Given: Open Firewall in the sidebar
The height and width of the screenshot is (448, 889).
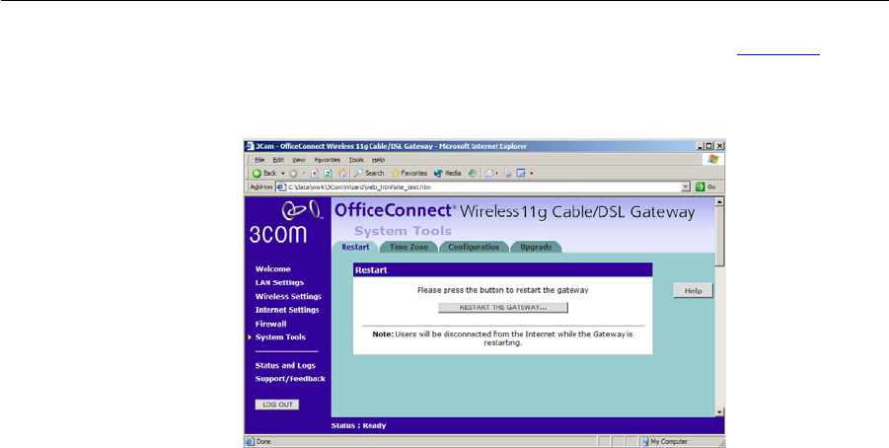Looking at the screenshot, I should [x=270, y=324].
